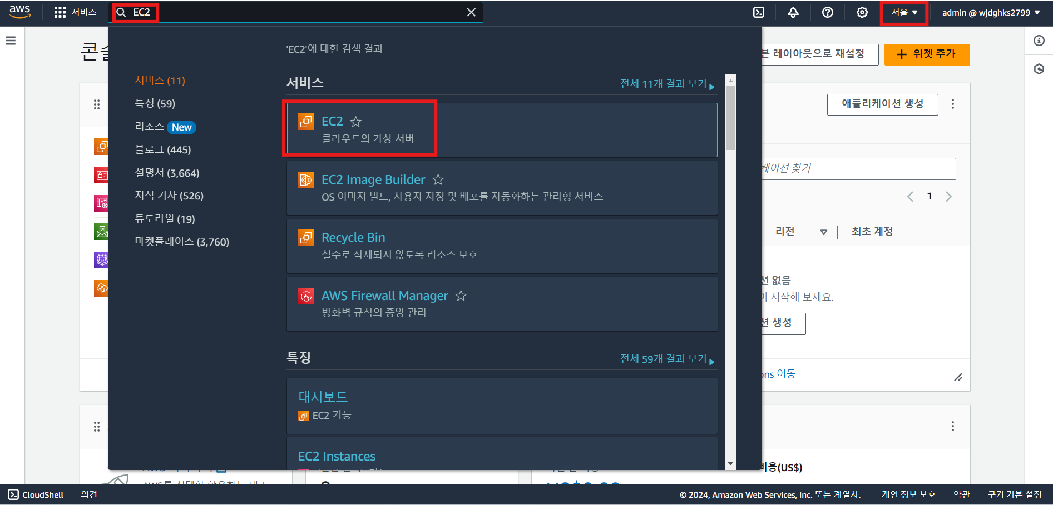Clear the EC2 search text with X
The height and width of the screenshot is (505, 1053).
tap(471, 12)
